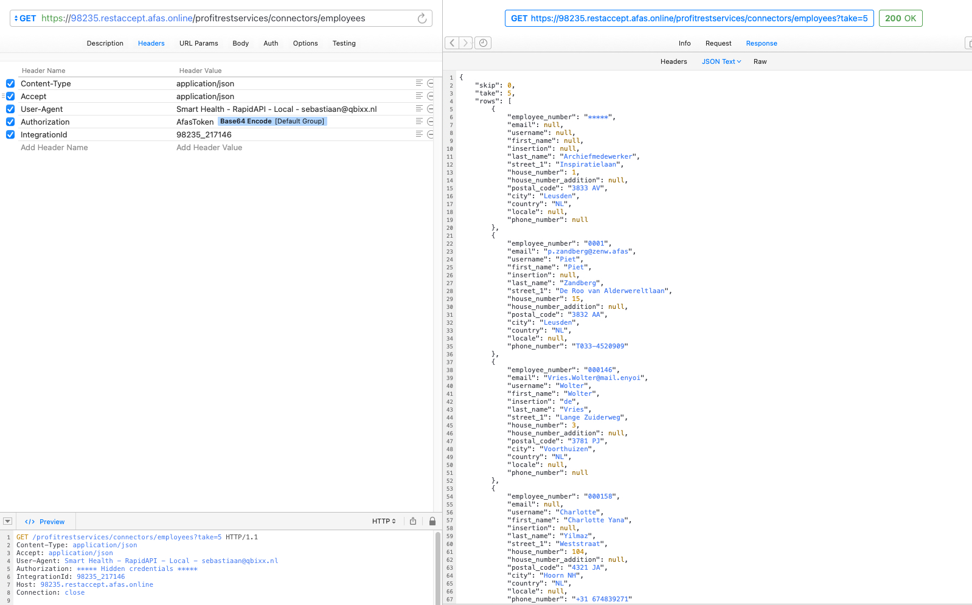This screenshot has width=972, height=605.
Task: Open the JSON Text view dropdown
Action: 721,61
